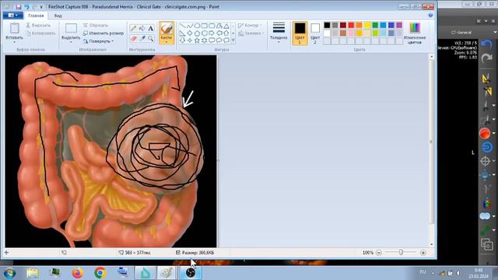Viewport: 498px width, 280px height.
Task: Click the Вставить clipboard paste icon
Action: [14, 28]
